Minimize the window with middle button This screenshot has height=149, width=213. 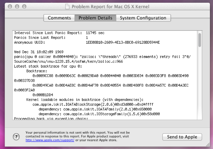[17, 7]
